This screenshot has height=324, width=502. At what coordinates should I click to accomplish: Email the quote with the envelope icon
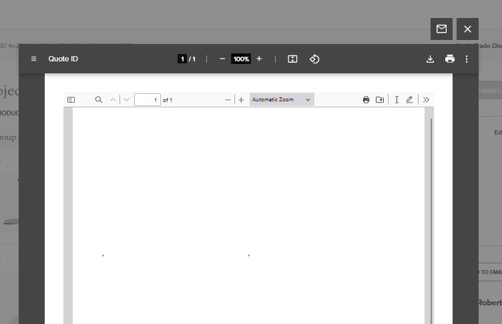(x=441, y=29)
